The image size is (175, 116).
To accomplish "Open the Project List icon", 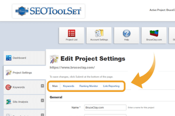I will coord(71,33).
